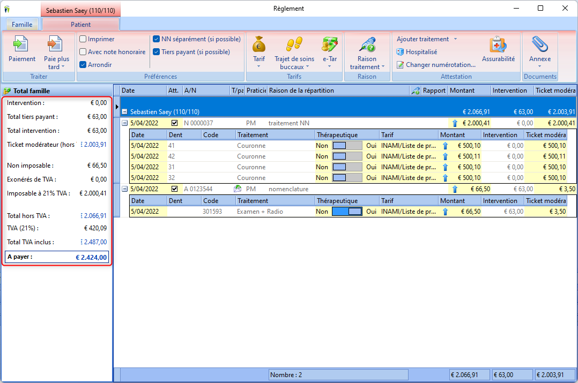This screenshot has width=578, height=383.
Task: Open Raison traitement dropdown arrow
Action: click(383, 67)
